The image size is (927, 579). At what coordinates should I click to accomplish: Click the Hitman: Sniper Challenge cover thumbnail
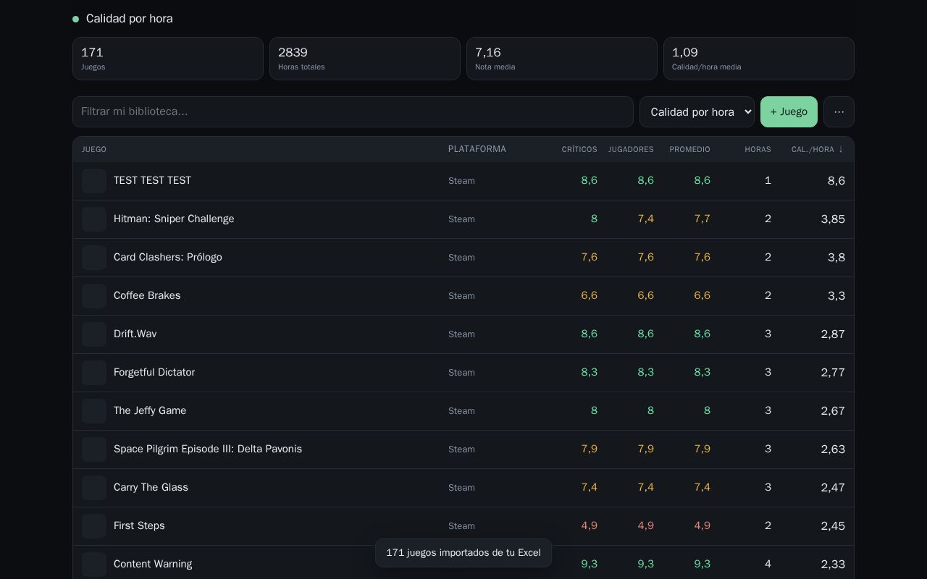[x=94, y=219]
